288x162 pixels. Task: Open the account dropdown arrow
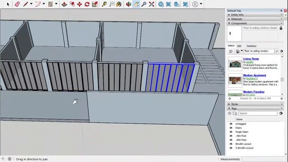click(x=201, y=4)
